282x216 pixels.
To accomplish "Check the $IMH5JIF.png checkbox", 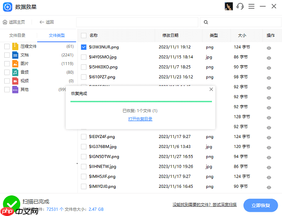I will (84, 177).
